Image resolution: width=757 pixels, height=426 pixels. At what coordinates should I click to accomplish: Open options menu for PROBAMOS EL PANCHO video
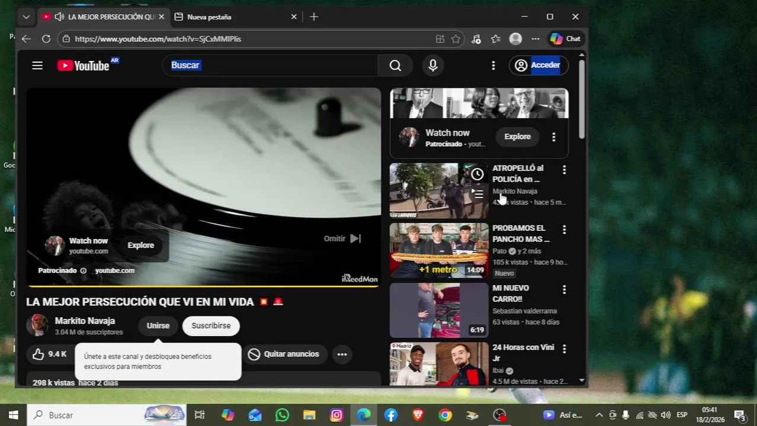coord(564,230)
